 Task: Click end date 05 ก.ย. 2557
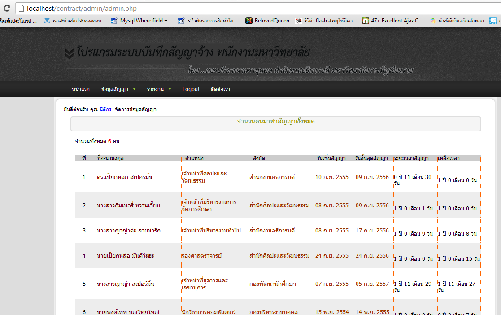click(x=372, y=284)
